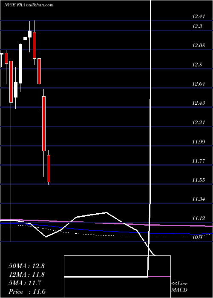This screenshot has height=298, width=213.
Task: Click the 11.99 price level label
Action: [x=199, y=142]
